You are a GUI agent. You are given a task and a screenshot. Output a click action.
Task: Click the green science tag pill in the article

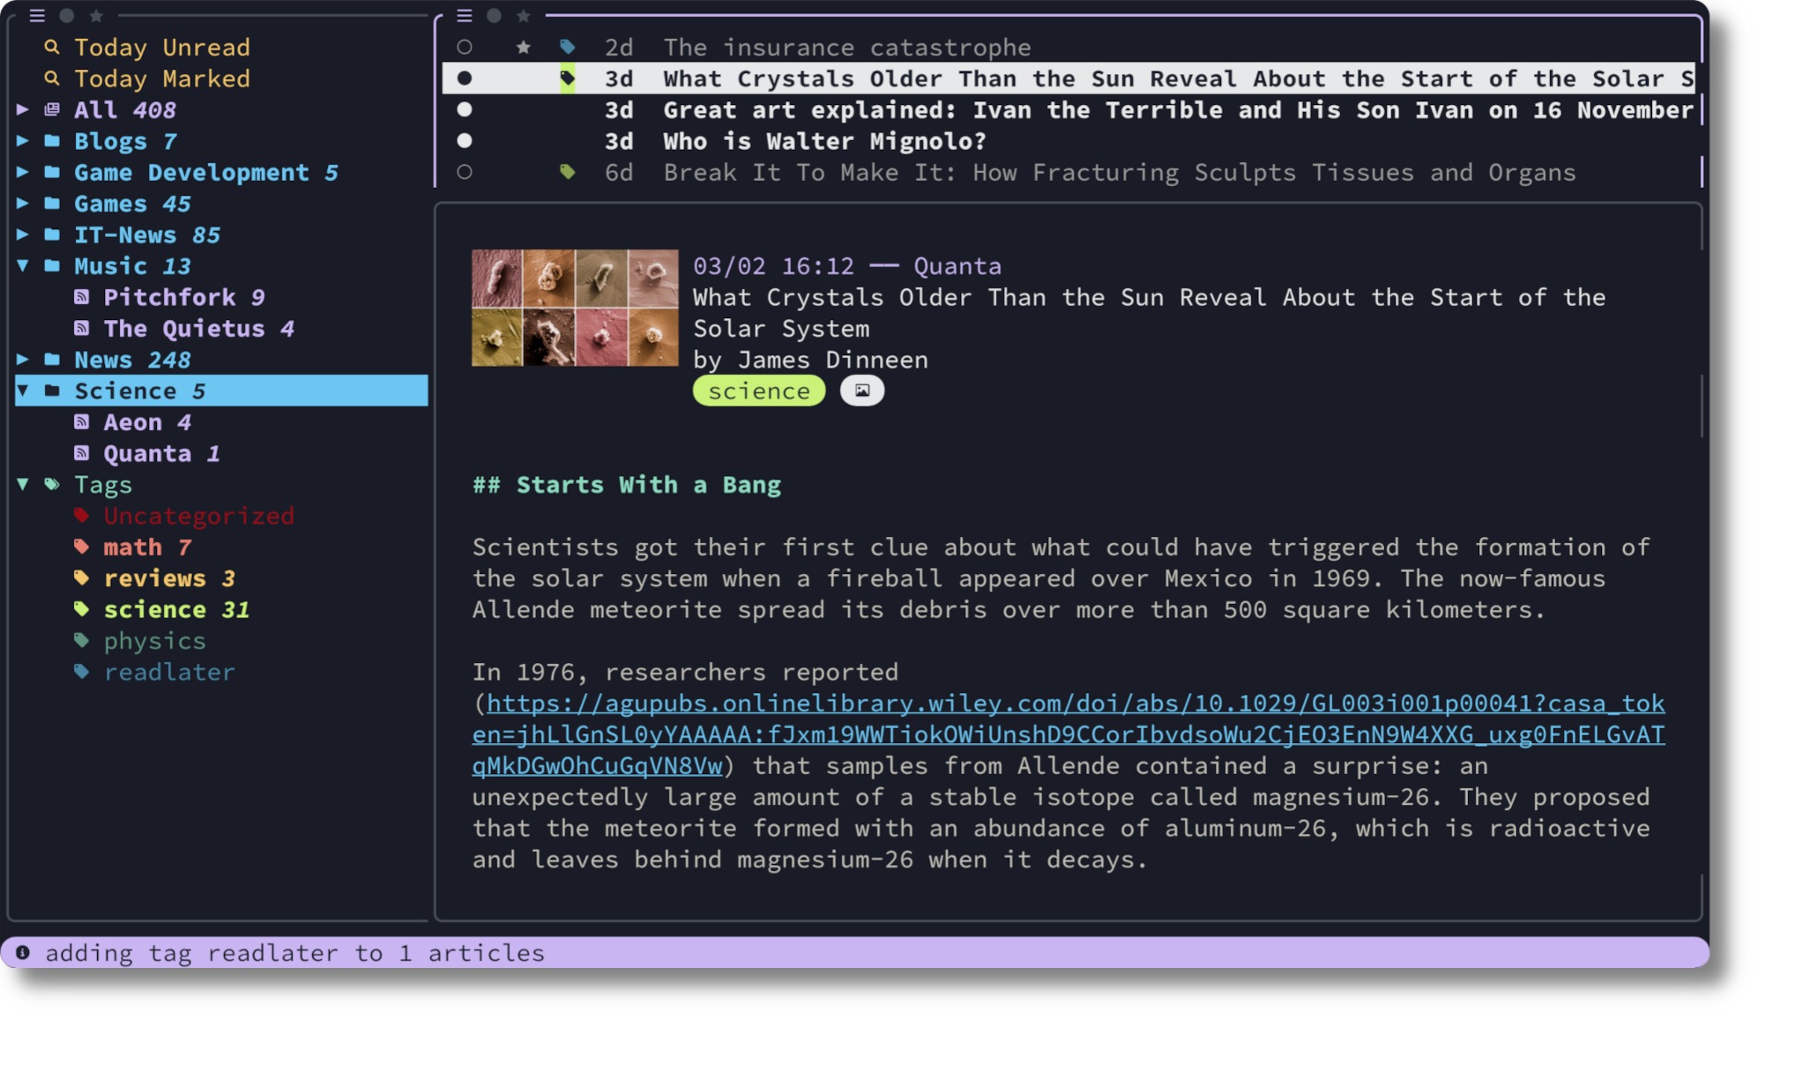[x=758, y=391]
